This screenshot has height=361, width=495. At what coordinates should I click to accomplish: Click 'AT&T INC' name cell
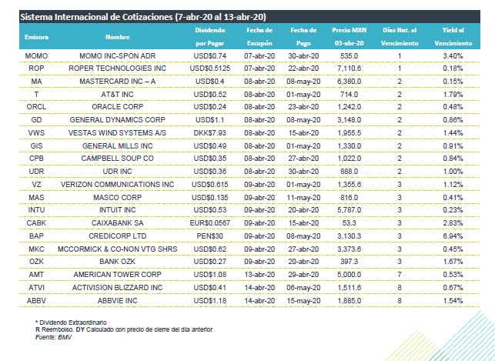[x=118, y=95]
